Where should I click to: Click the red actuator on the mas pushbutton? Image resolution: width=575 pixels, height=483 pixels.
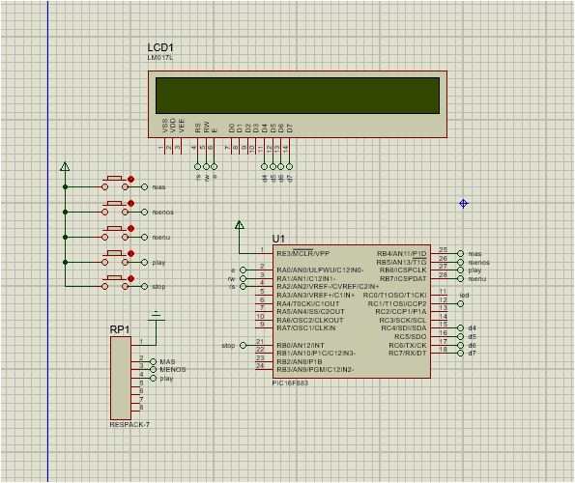coord(130,180)
